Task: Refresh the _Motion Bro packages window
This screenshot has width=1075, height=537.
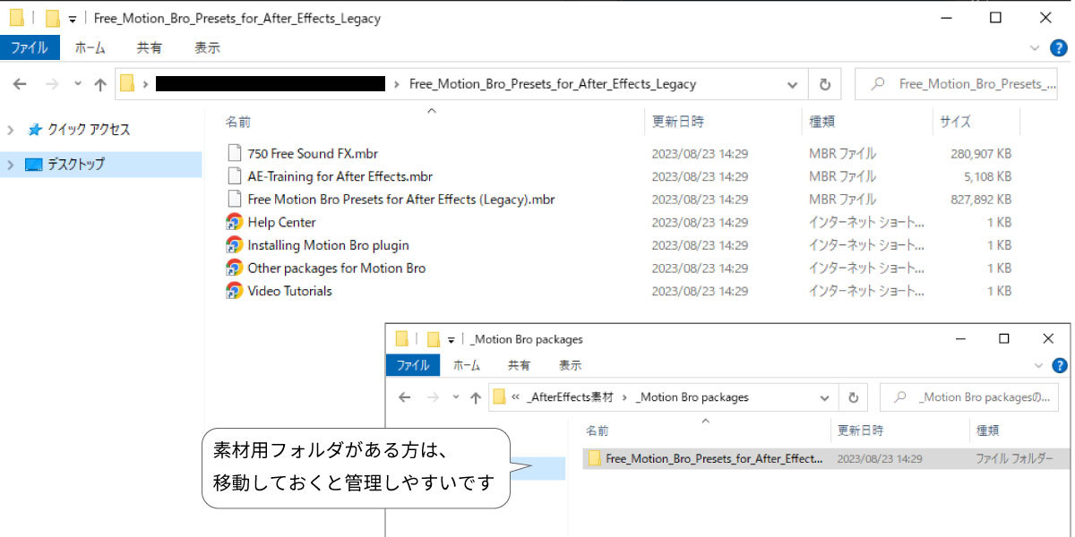Action: click(x=853, y=397)
